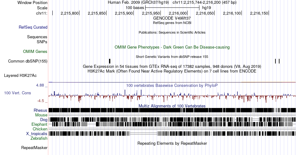Click the OMIM Gene Phenotypes track title
Viewport: 296px width, 155px height.
pyautogui.click(x=172, y=47)
